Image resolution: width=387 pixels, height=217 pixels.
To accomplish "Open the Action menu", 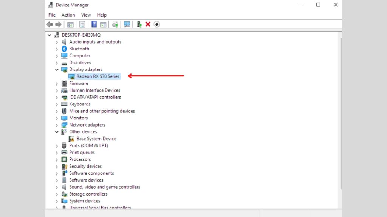I will (68, 15).
